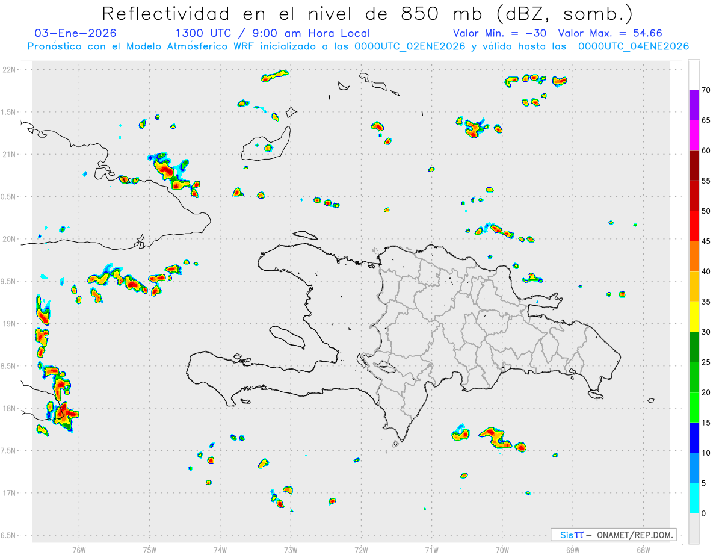Click the colorbar tick label '0'
722x558 pixels.
point(703,513)
